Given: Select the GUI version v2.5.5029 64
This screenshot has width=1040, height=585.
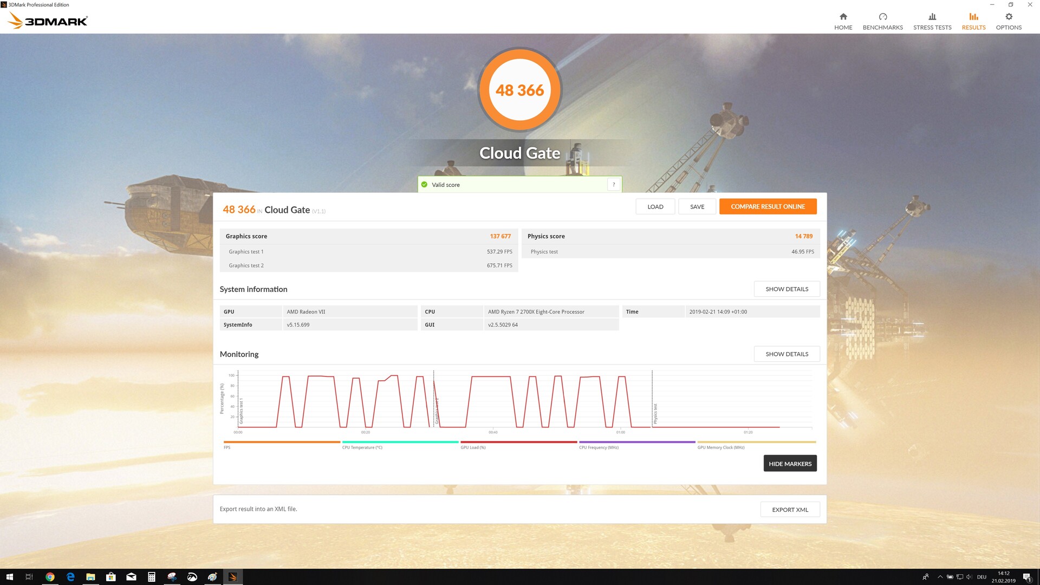Looking at the screenshot, I should (551, 324).
